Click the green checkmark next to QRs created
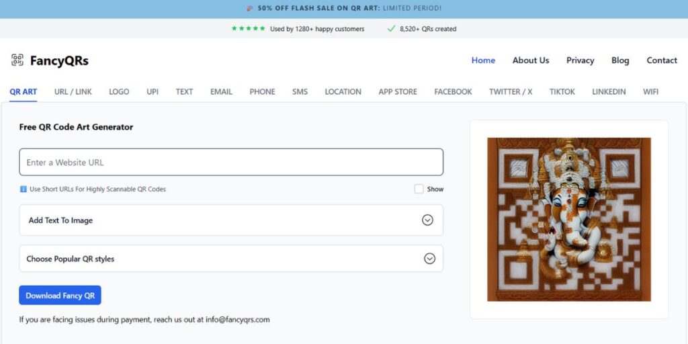This screenshot has width=688, height=344. point(392,28)
